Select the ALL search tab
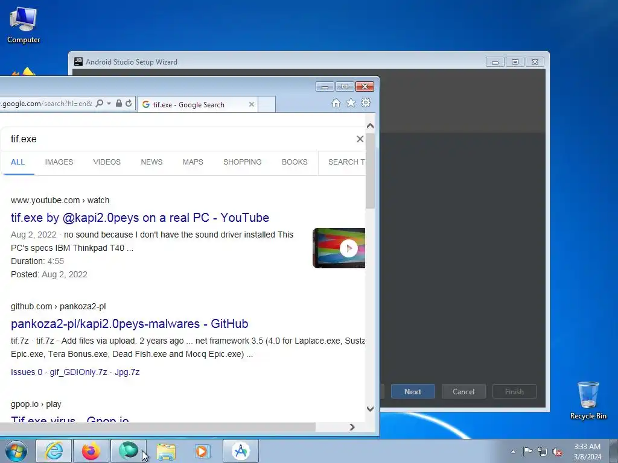 pyautogui.click(x=18, y=162)
